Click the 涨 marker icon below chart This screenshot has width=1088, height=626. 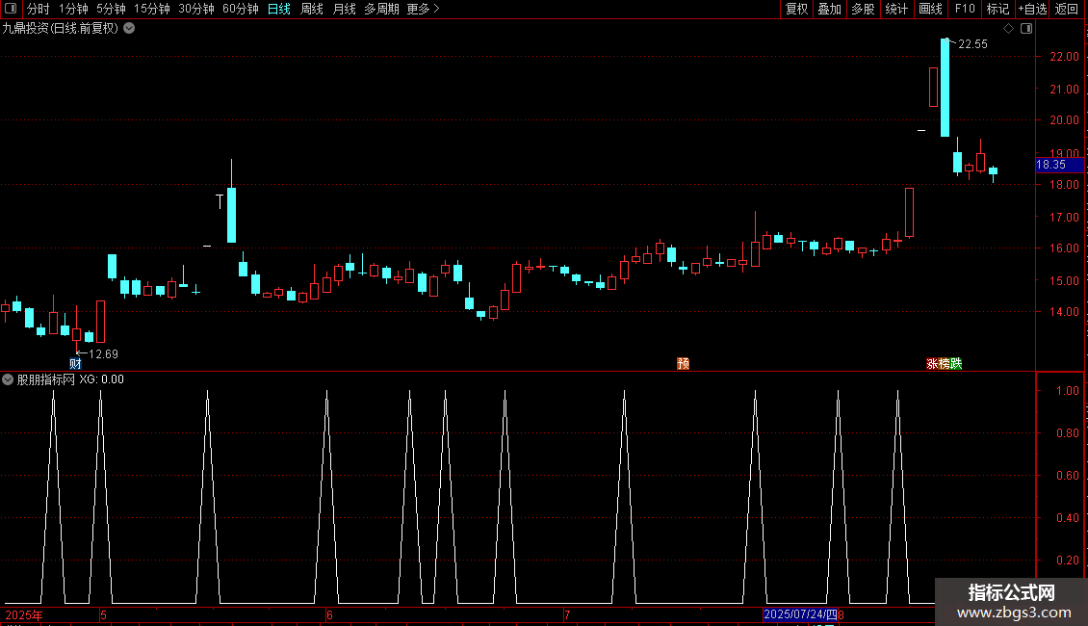(932, 364)
